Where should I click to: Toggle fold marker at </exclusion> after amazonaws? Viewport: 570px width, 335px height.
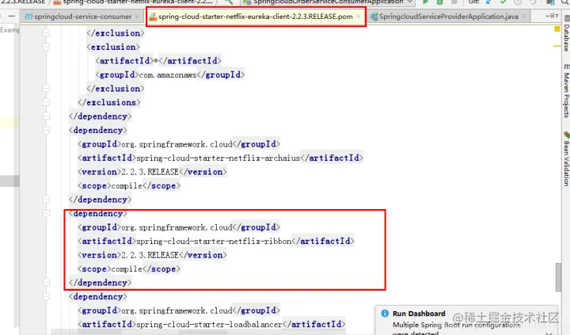click(46, 89)
